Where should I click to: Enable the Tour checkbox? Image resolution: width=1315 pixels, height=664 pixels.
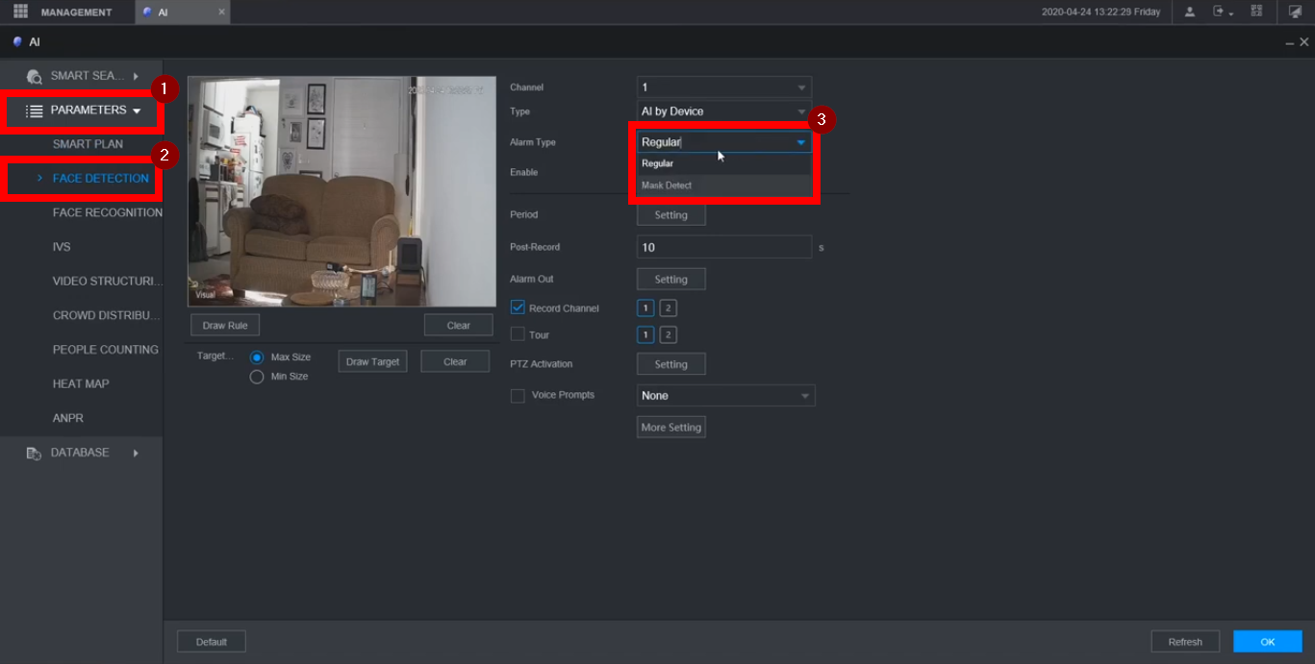pos(518,334)
